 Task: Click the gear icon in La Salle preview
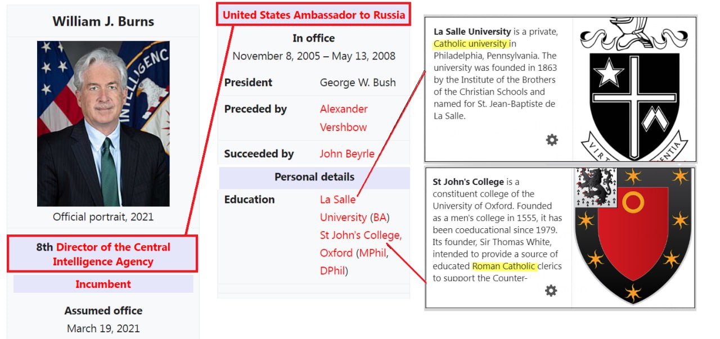point(552,140)
